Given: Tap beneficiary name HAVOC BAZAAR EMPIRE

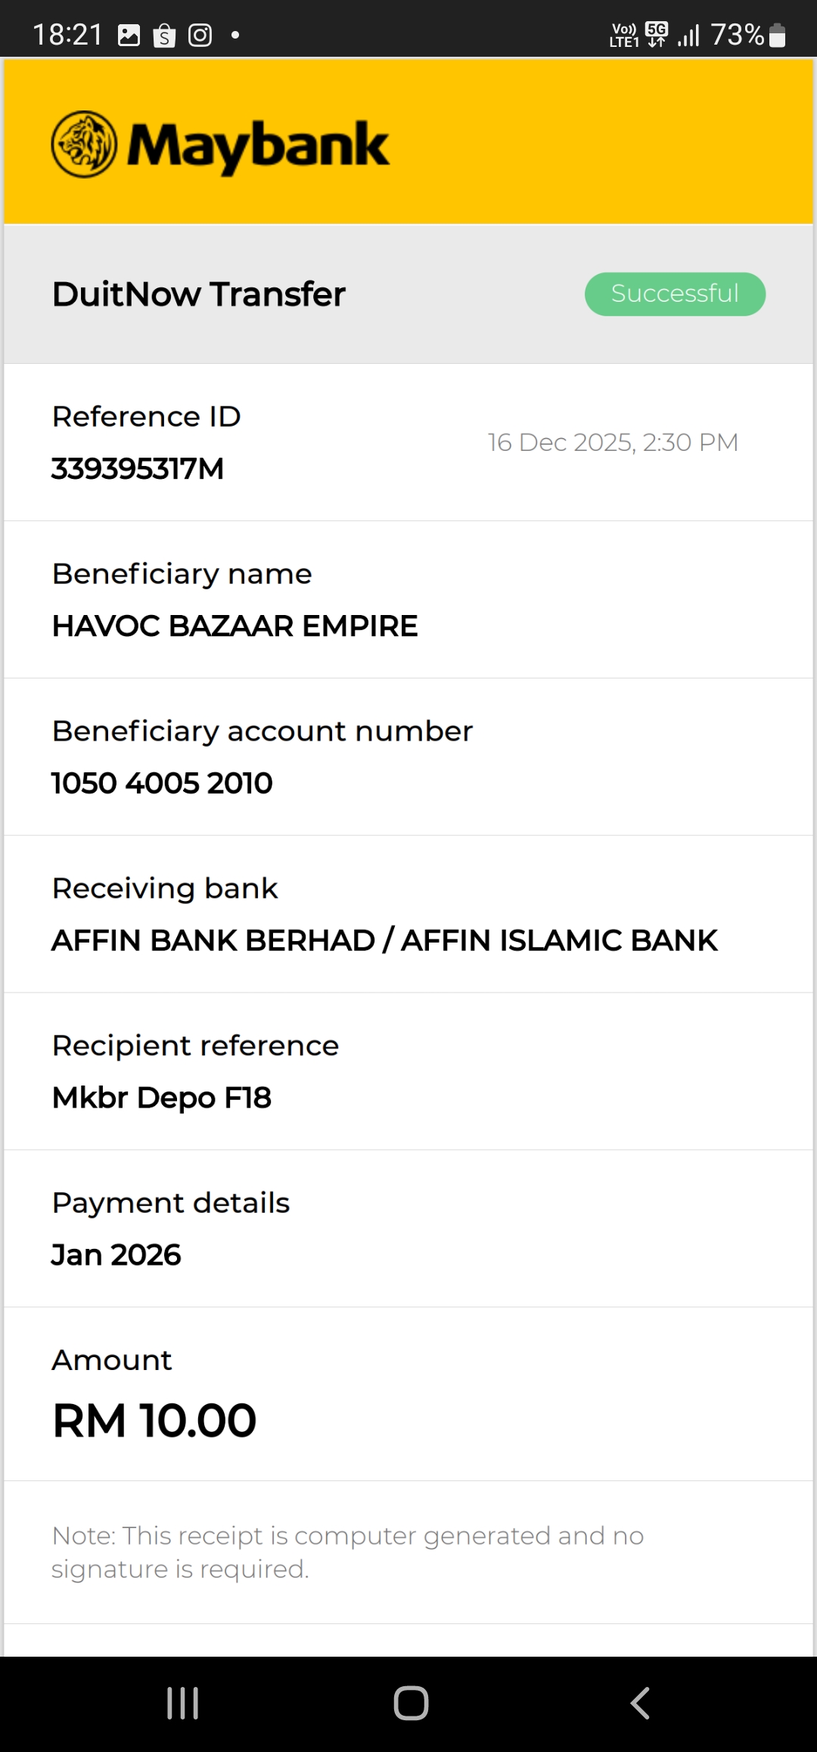Looking at the screenshot, I should tap(235, 626).
